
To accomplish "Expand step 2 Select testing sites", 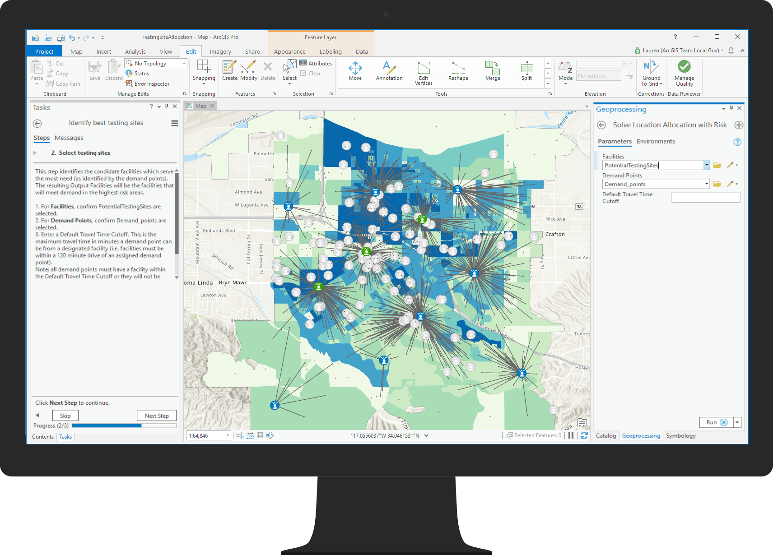I will tap(35, 153).
